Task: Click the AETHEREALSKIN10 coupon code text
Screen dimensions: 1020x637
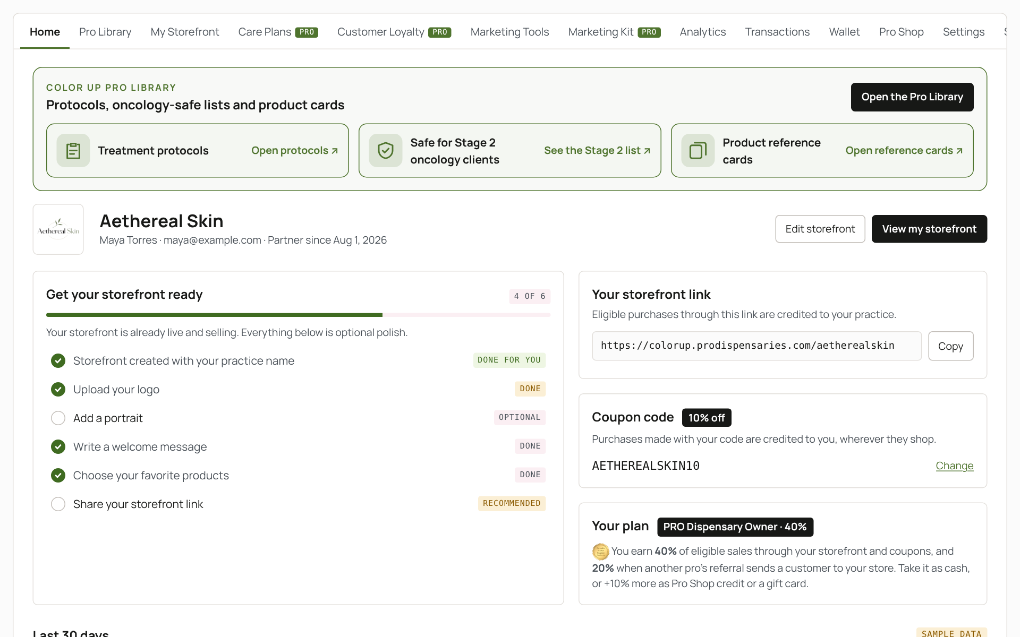Action: click(x=645, y=466)
